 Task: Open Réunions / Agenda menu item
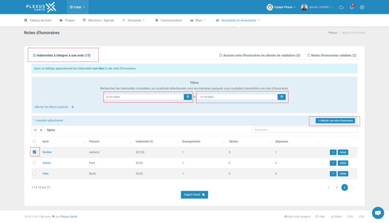tap(98, 20)
